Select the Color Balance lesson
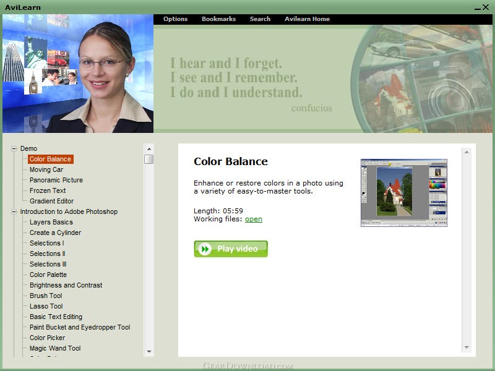Screen dimensions: 495x371 click(x=51, y=159)
